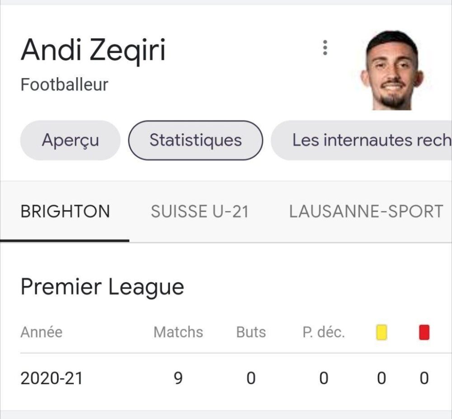The image size is (452, 419).
Task: Select the Aperçu chip
Action: coord(71,140)
